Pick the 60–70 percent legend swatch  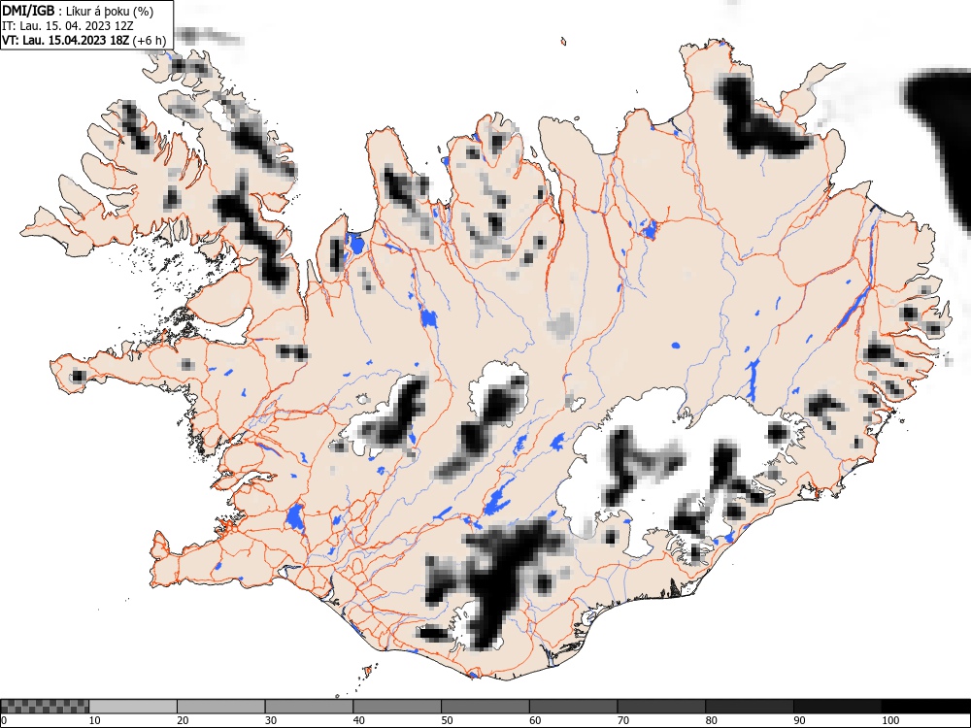click(x=574, y=707)
